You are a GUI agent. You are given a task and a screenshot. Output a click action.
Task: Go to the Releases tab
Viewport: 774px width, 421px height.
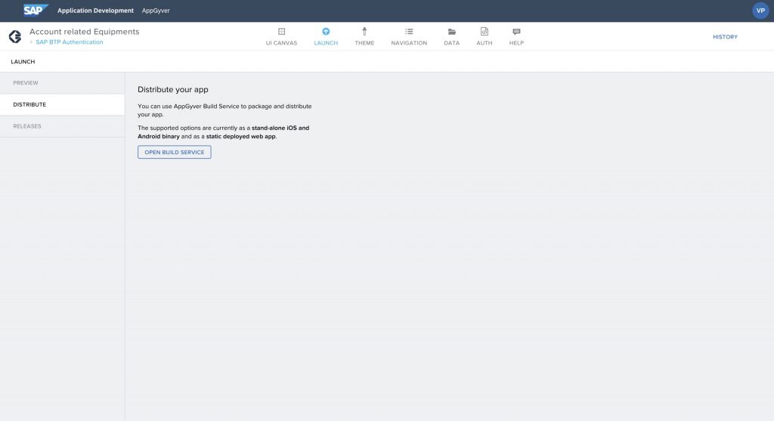click(62, 126)
